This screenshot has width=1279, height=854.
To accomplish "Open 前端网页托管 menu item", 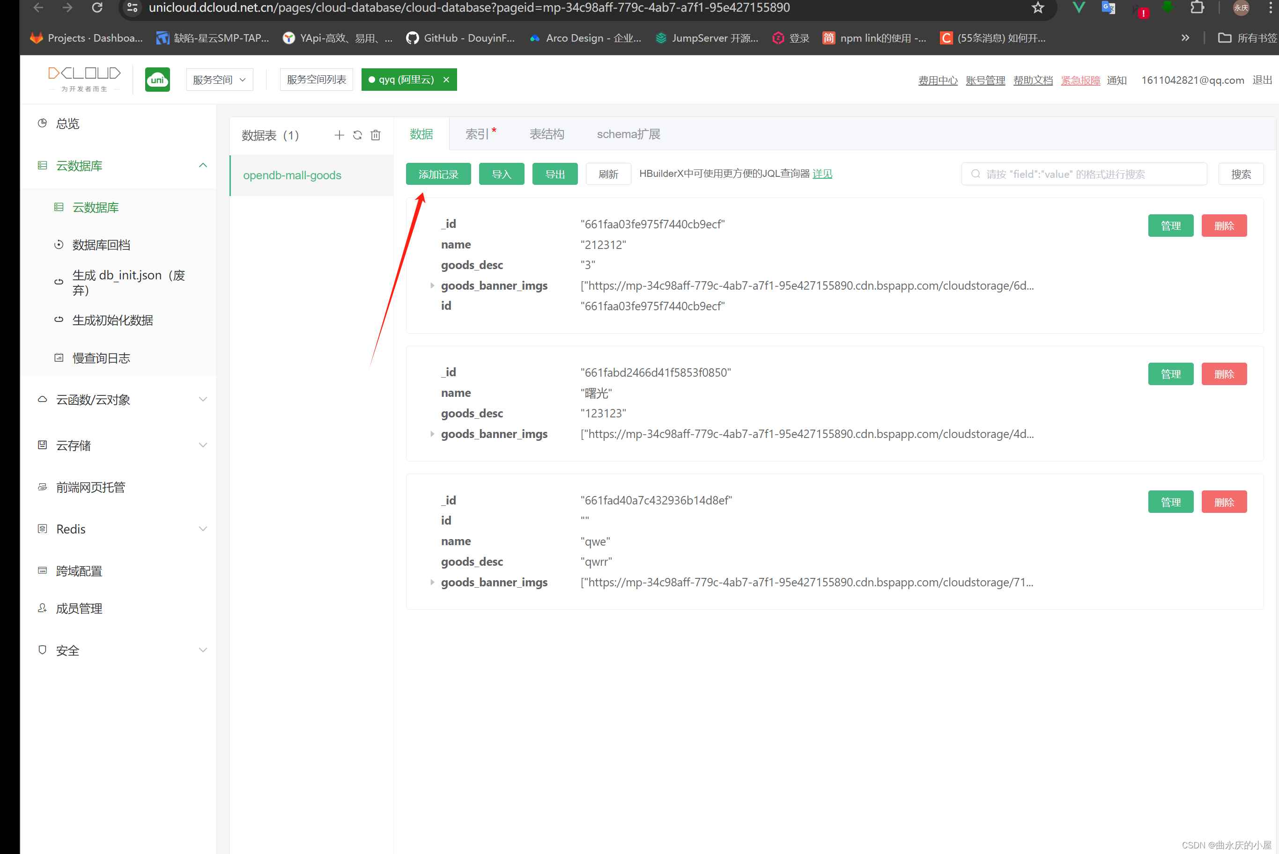I will point(118,488).
